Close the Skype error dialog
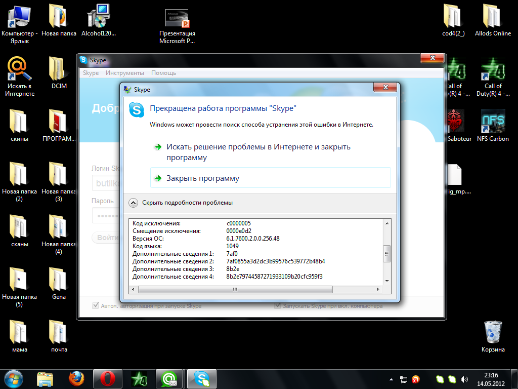Viewport: 518px width, 389px height. [x=385, y=87]
